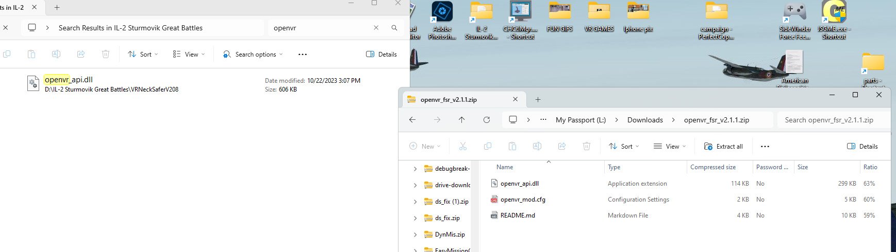896x252 pixels.
Task: Click Downloads in the zip address bar
Action: click(645, 120)
